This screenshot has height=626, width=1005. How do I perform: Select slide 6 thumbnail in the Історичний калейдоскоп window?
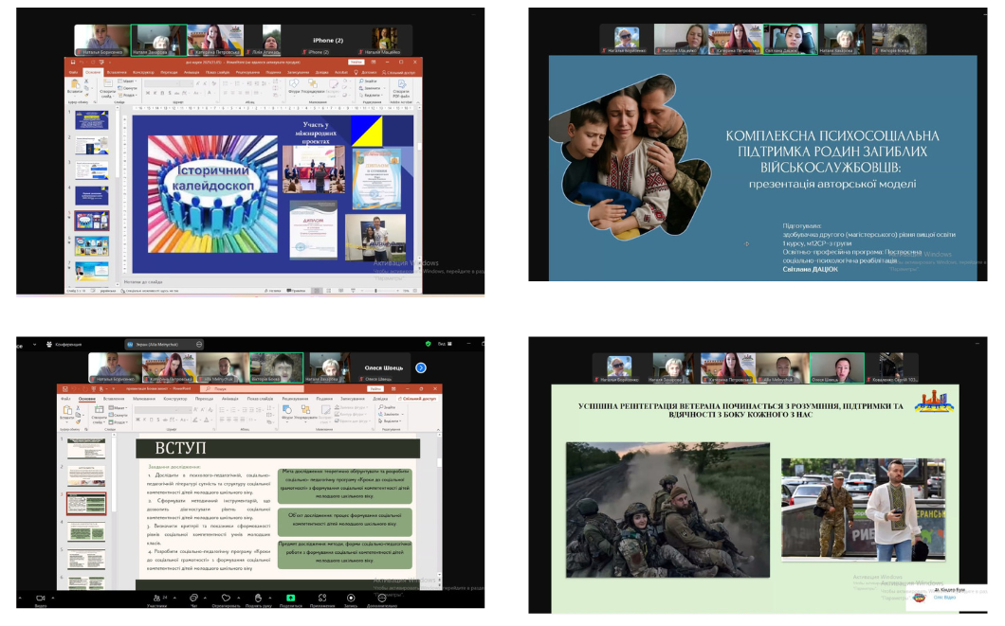tap(92, 246)
